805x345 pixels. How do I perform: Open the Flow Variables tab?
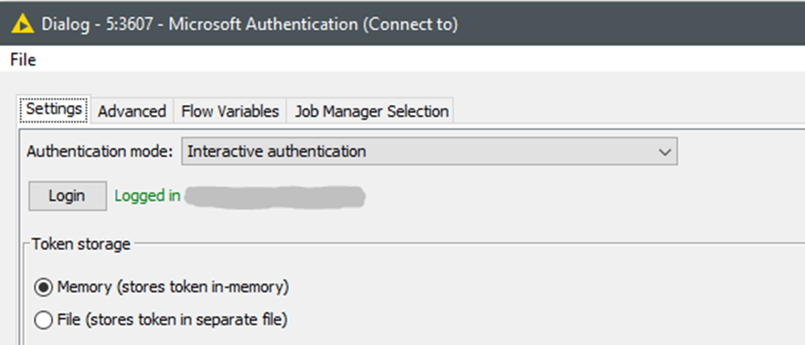tap(230, 111)
